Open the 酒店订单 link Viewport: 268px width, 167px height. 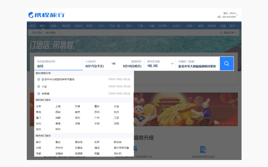tap(230, 32)
